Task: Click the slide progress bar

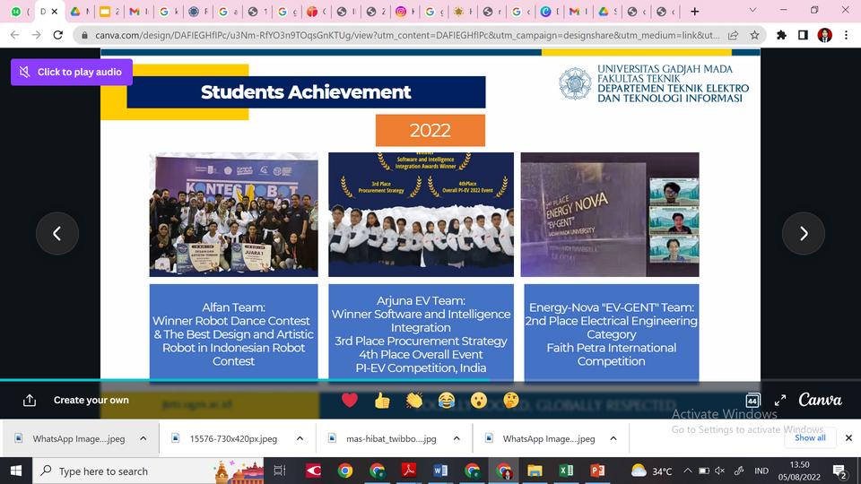Action: tap(430, 379)
